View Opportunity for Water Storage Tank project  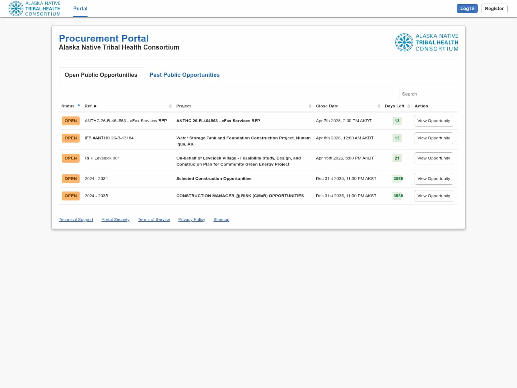coord(433,138)
